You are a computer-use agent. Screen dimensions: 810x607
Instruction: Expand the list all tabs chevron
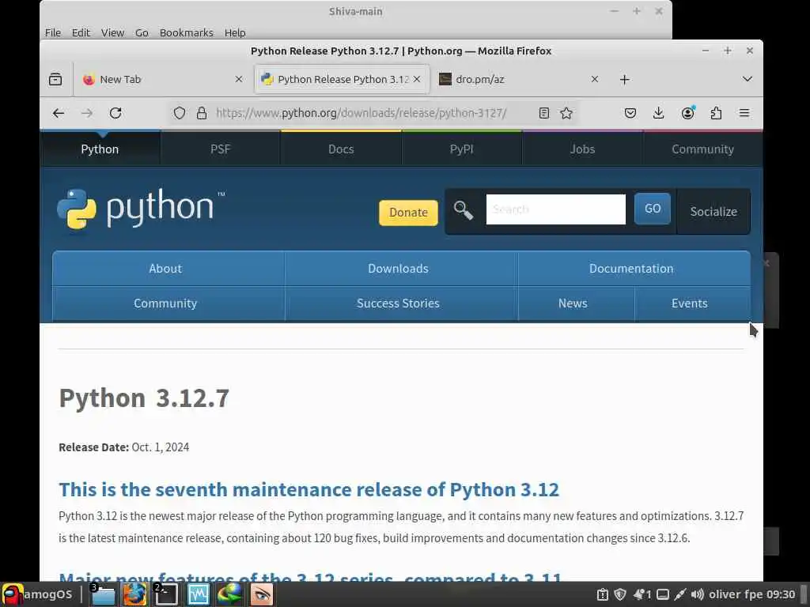coord(747,79)
